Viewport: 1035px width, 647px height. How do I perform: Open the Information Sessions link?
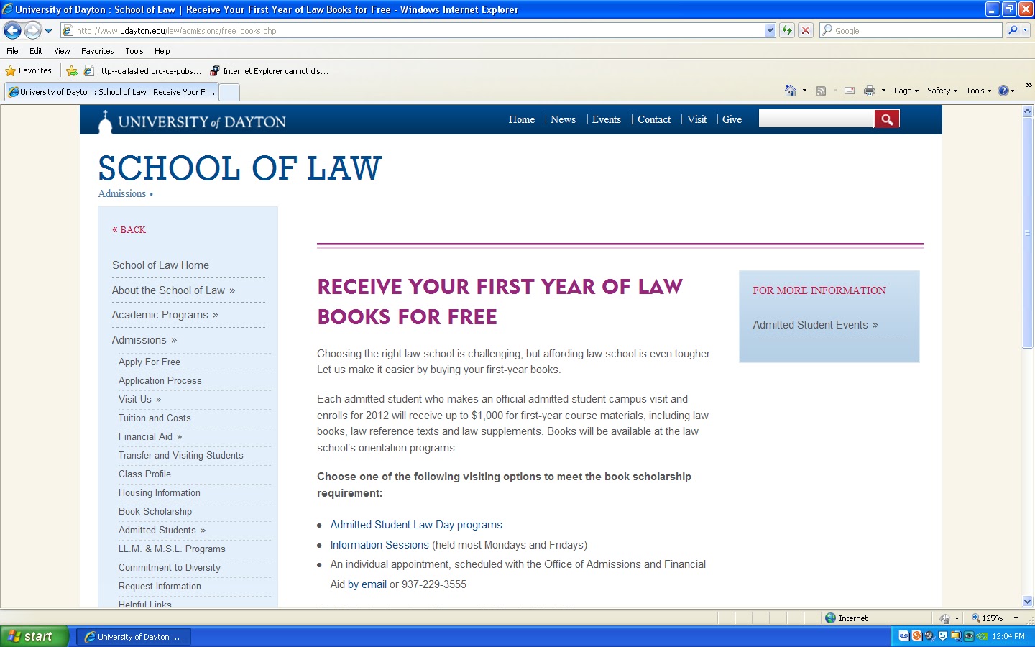pyautogui.click(x=379, y=545)
